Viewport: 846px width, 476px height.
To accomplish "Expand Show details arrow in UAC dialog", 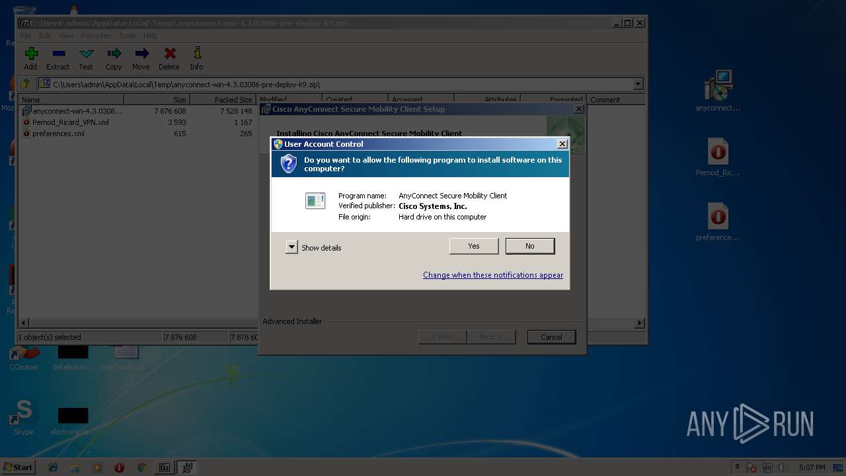I will coord(291,247).
